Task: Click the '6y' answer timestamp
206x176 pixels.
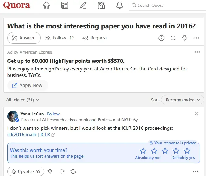Action: click(x=136, y=120)
